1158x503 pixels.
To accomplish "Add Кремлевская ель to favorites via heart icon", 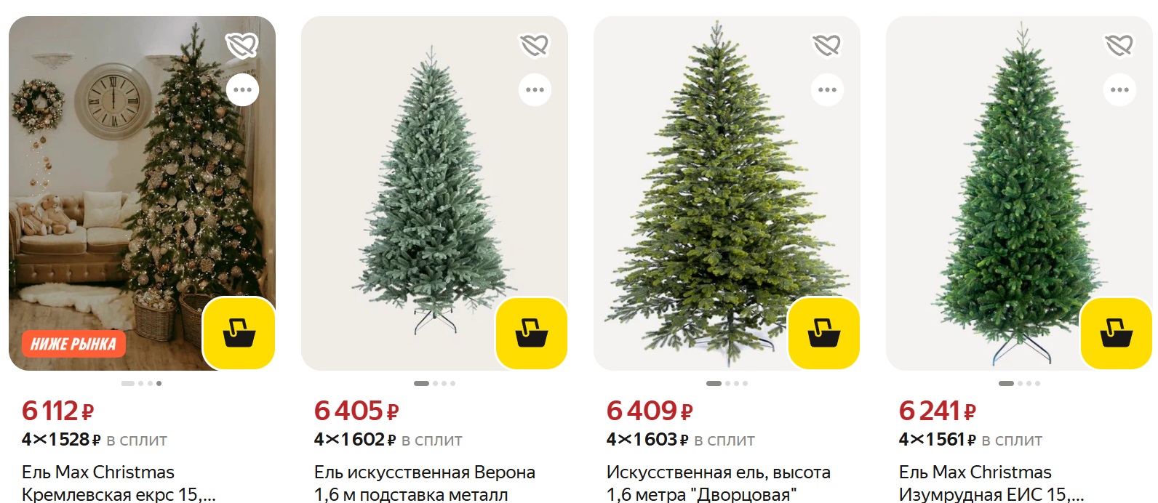I will pyautogui.click(x=242, y=46).
